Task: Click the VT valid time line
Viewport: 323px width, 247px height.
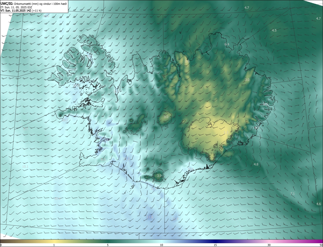Action: pos(21,11)
